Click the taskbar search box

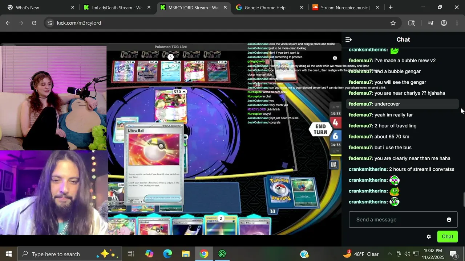[70, 254]
